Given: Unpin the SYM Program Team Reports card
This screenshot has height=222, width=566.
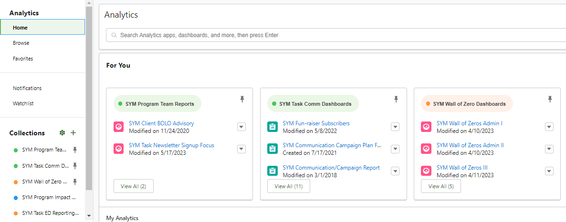Looking at the screenshot, I should pos(242,99).
